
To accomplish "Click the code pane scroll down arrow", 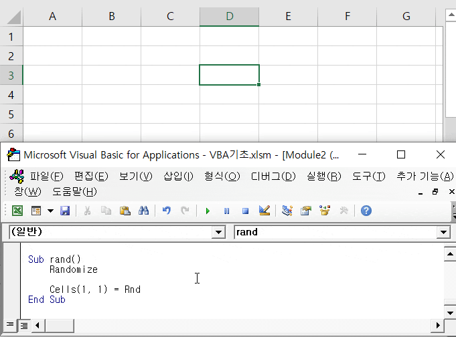I will 450,313.
